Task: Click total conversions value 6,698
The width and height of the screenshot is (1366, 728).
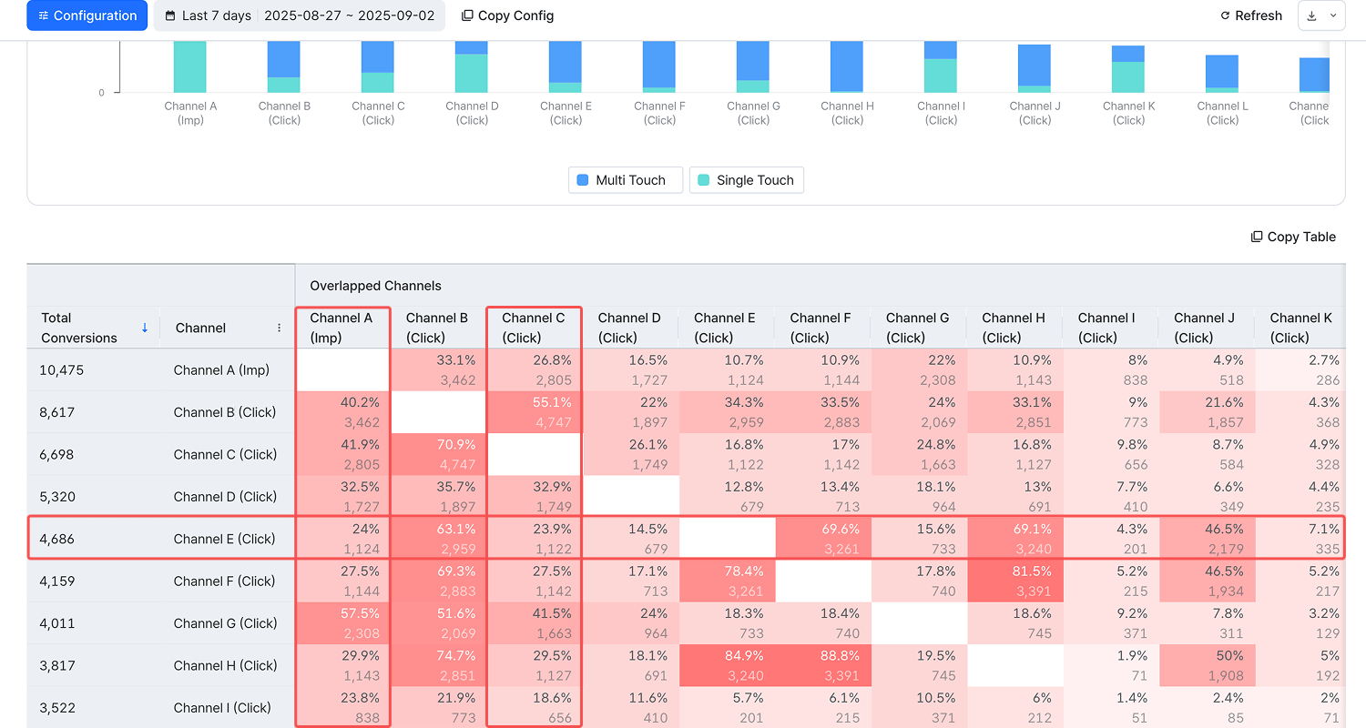Action: point(56,454)
